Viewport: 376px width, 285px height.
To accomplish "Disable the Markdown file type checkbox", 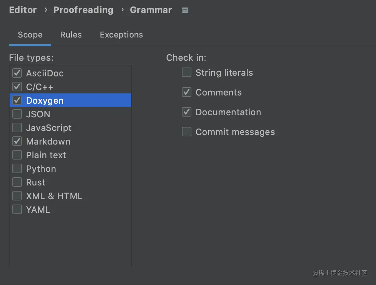I will click(17, 141).
